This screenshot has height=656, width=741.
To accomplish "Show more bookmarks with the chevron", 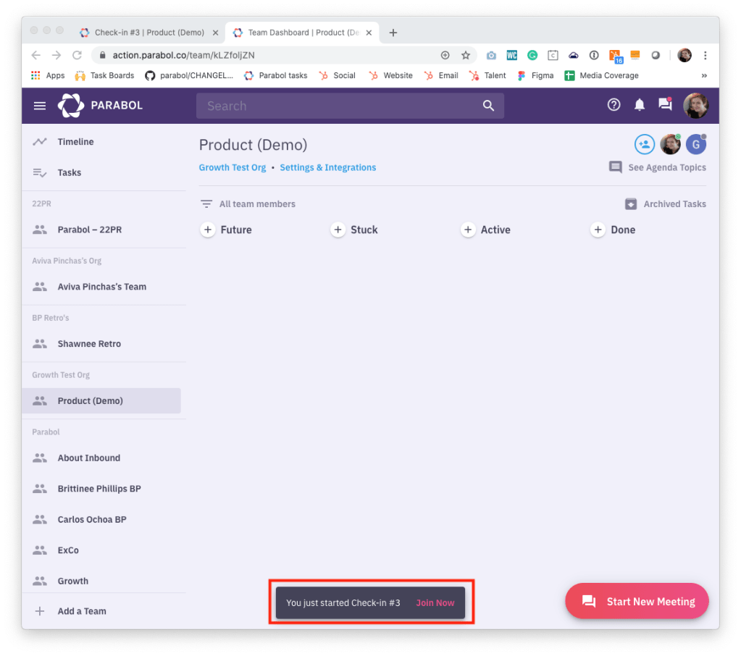I will click(x=704, y=75).
